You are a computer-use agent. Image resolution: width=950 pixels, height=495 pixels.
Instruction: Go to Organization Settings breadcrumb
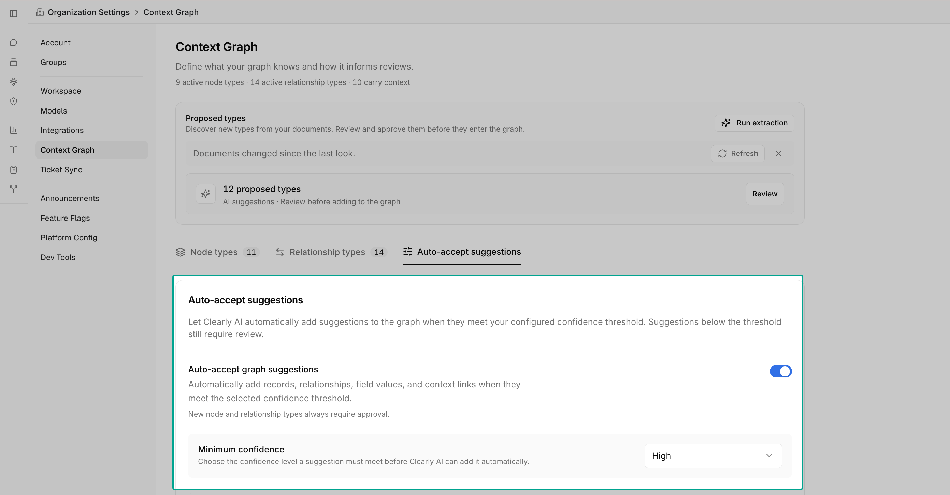88,12
